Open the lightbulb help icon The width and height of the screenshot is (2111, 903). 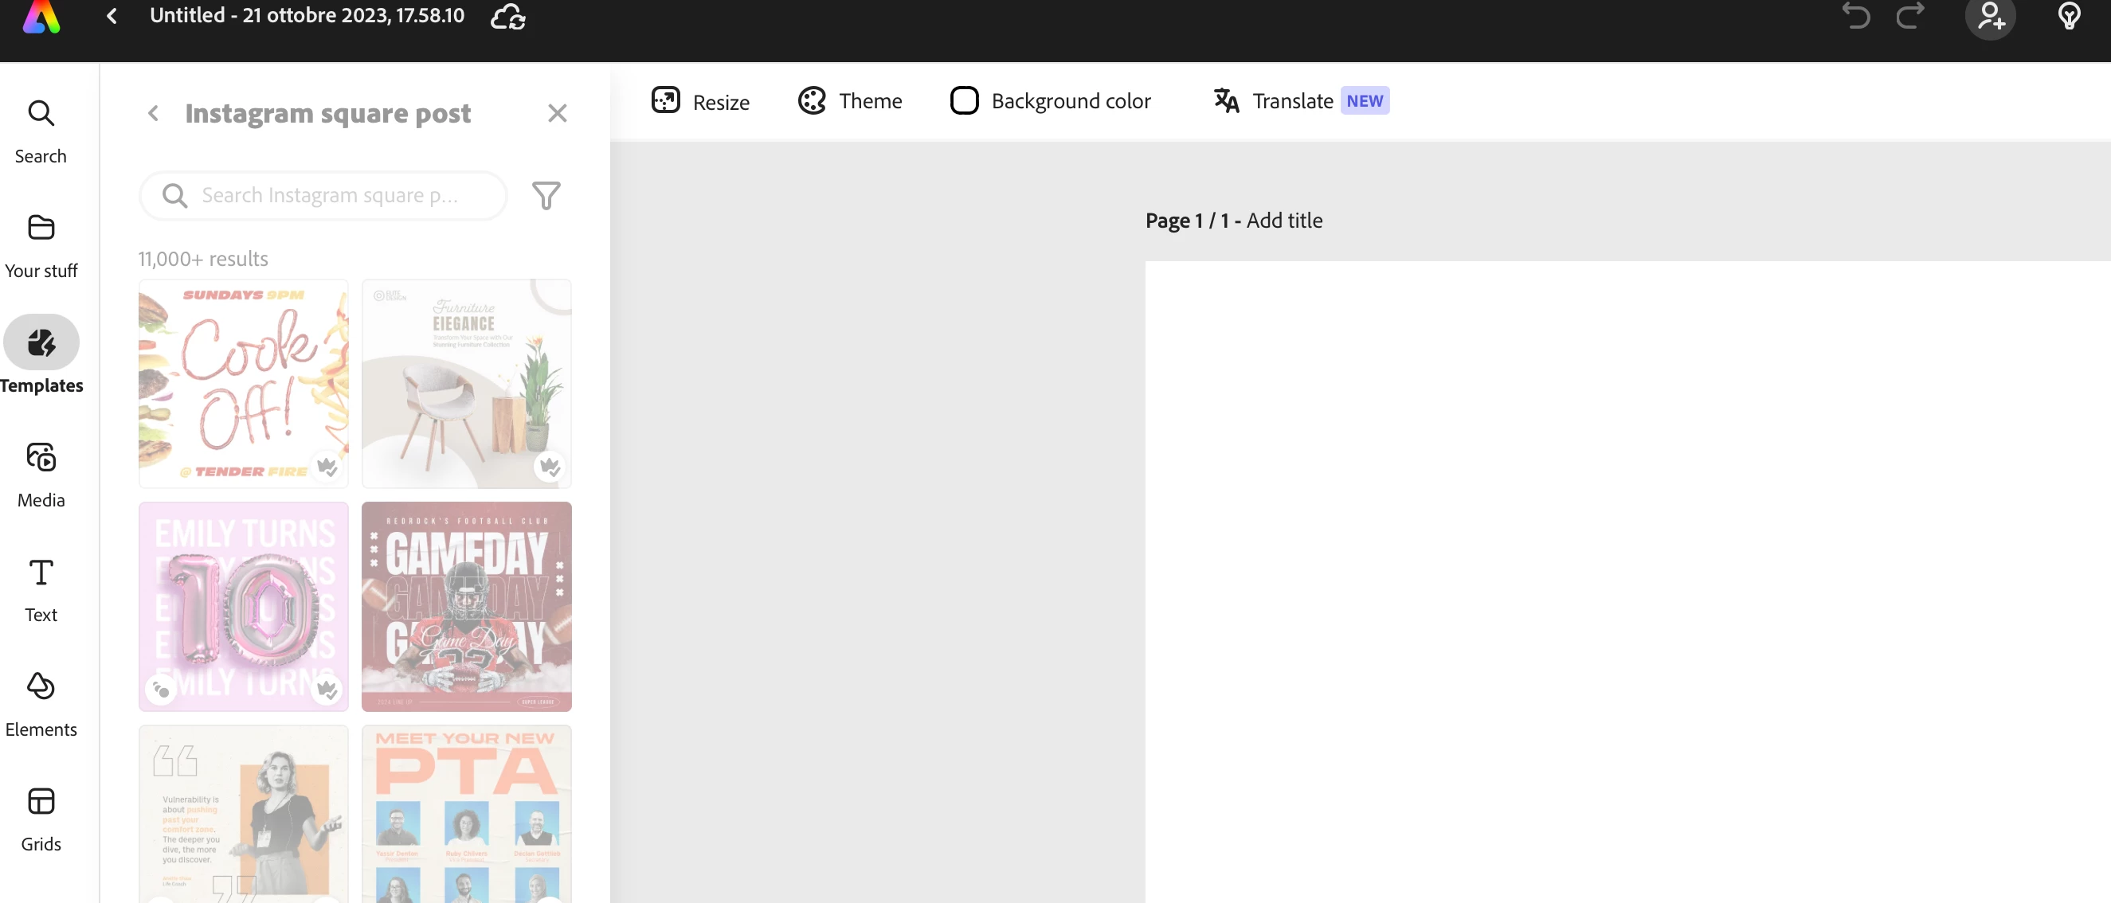(2070, 17)
